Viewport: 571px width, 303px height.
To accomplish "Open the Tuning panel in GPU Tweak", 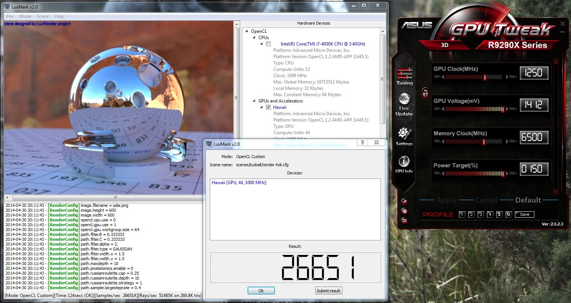I will [405, 77].
